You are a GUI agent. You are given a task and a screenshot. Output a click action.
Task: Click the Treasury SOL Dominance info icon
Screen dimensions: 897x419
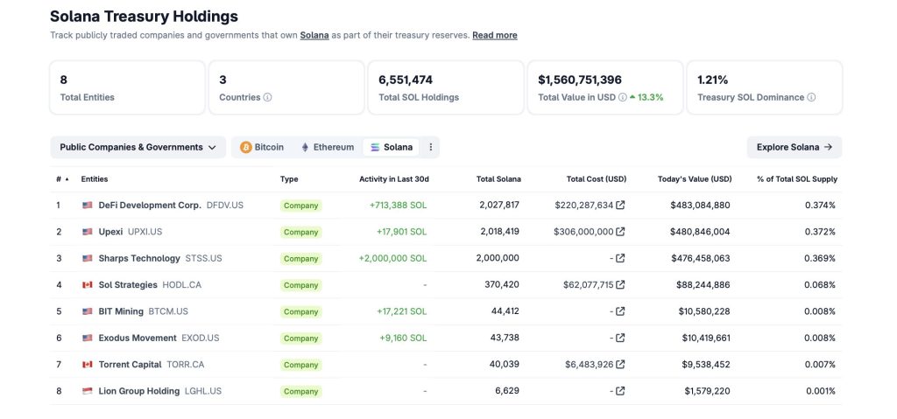tap(811, 97)
